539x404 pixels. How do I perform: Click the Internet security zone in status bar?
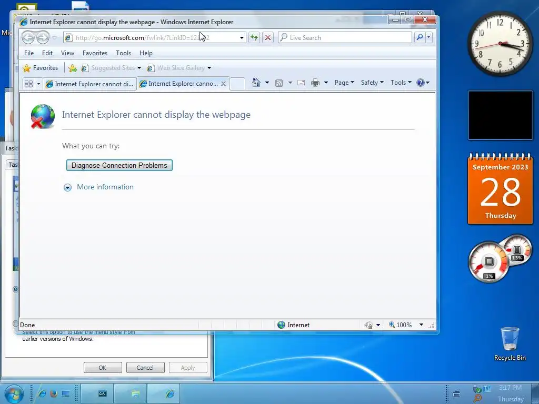(x=293, y=325)
